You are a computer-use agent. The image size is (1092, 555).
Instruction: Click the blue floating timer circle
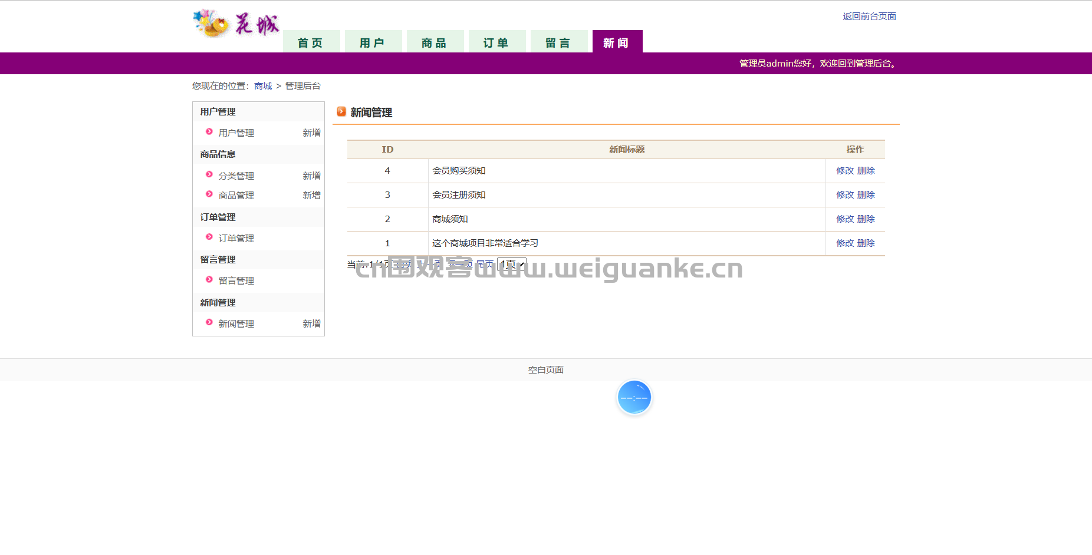pos(634,398)
